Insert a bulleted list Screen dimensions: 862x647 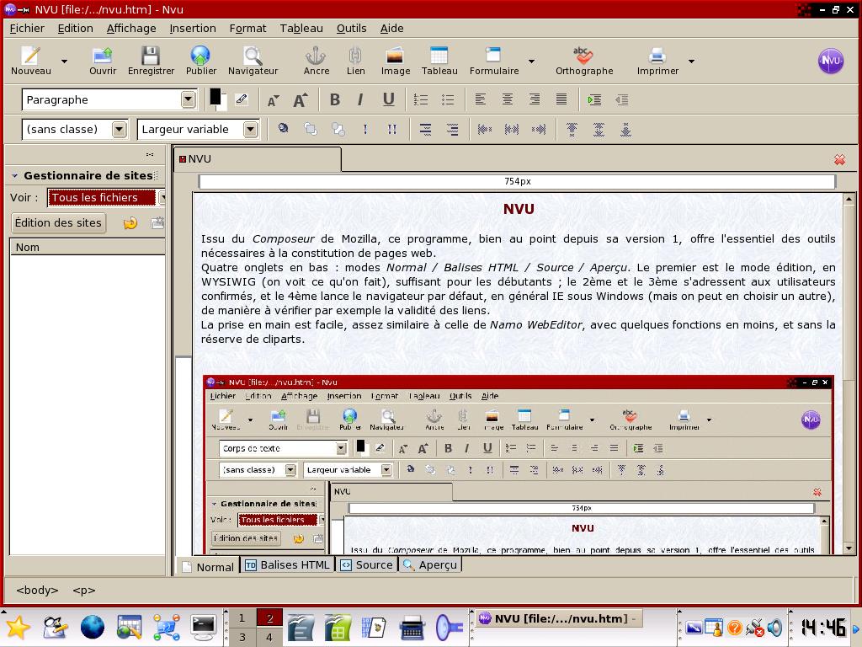448,99
